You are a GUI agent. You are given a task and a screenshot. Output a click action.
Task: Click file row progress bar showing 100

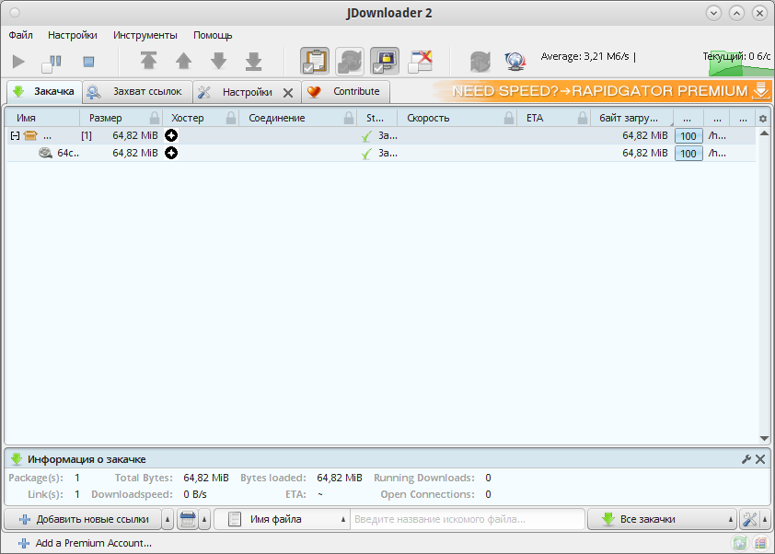pos(688,154)
